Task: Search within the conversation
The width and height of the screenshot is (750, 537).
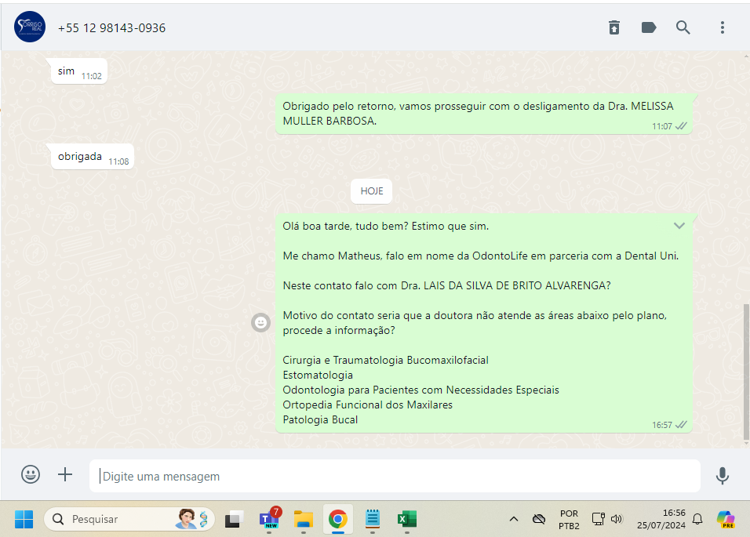Action: pyautogui.click(x=683, y=27)
